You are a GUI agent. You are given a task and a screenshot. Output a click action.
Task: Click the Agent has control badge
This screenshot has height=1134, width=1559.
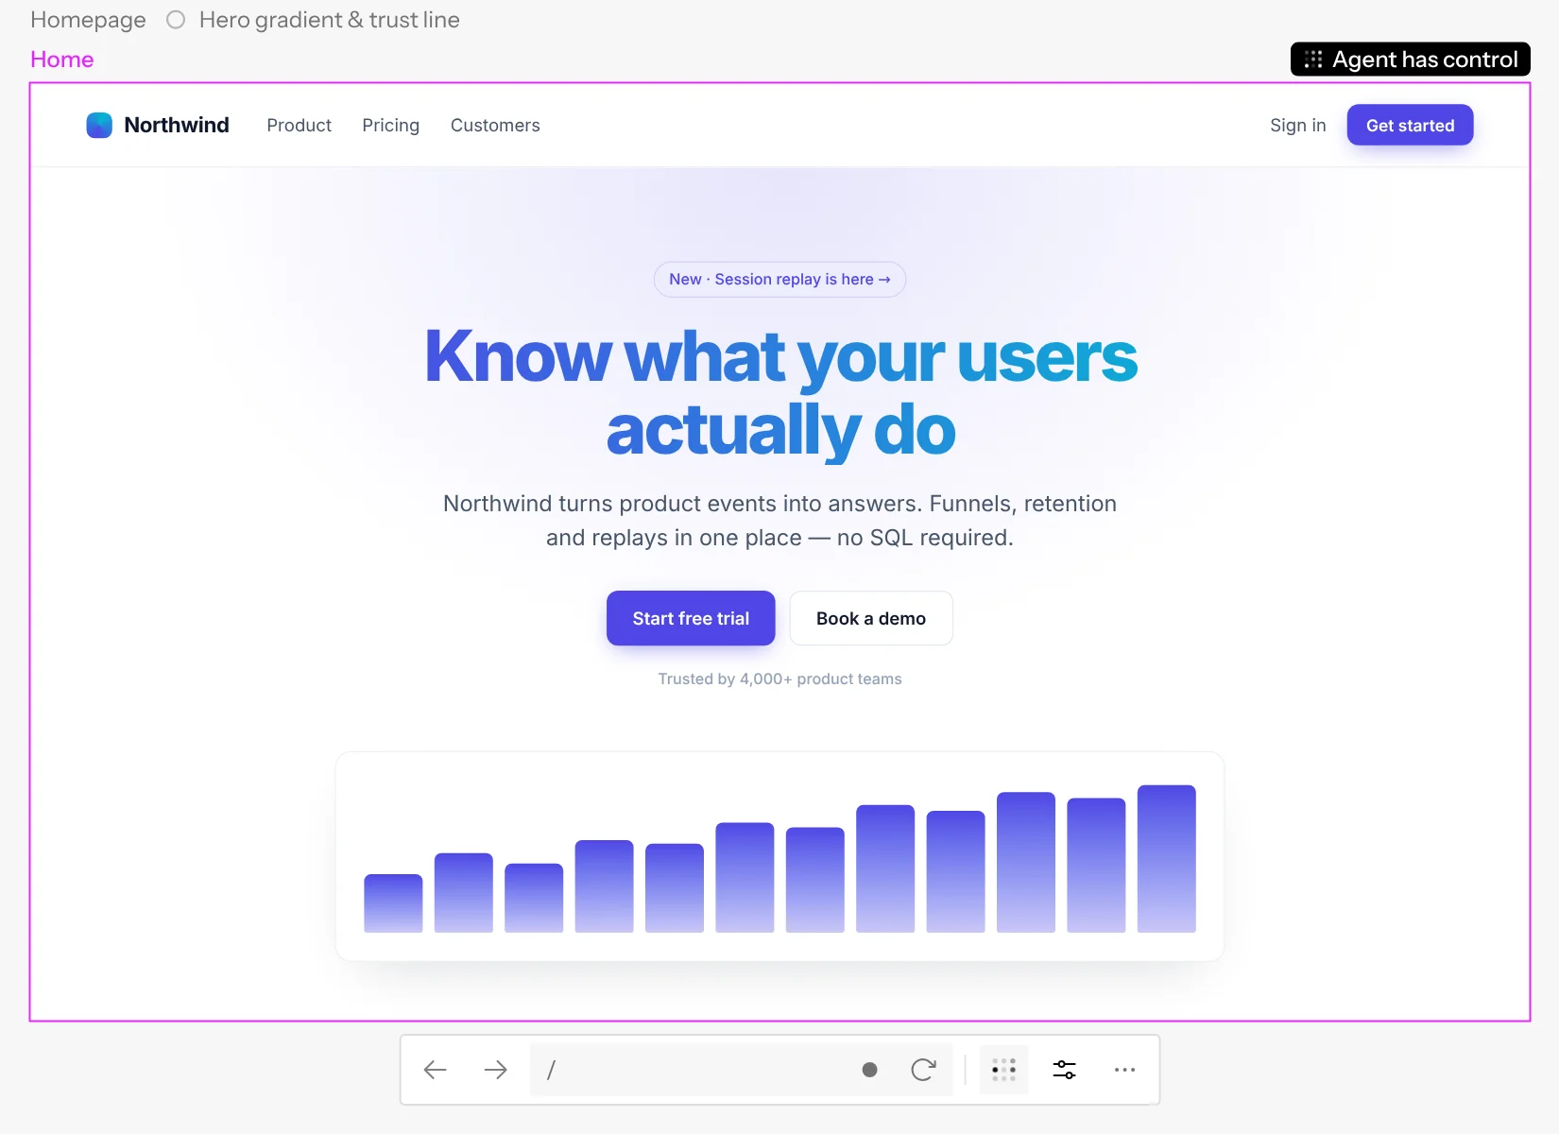coord(1410,60)
